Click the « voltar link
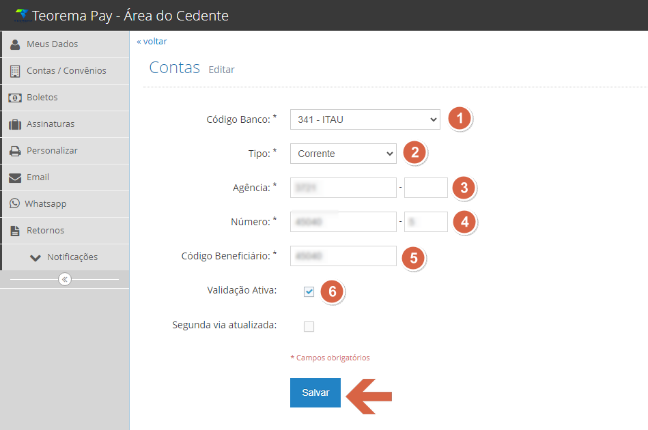 (x=152, y=42)
